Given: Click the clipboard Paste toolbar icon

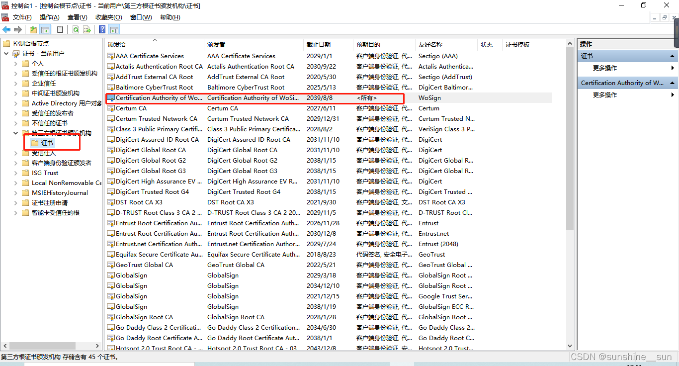Looking at the screenshot, I should (x=60, y=30).
